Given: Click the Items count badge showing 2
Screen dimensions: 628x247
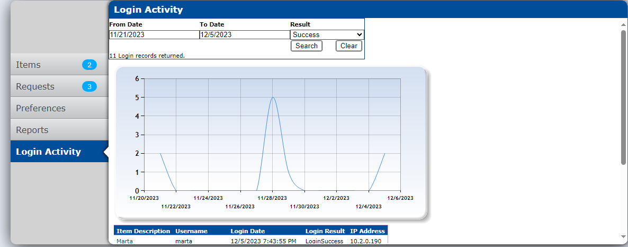Looking at the screenshot, I should coord(89,65).
